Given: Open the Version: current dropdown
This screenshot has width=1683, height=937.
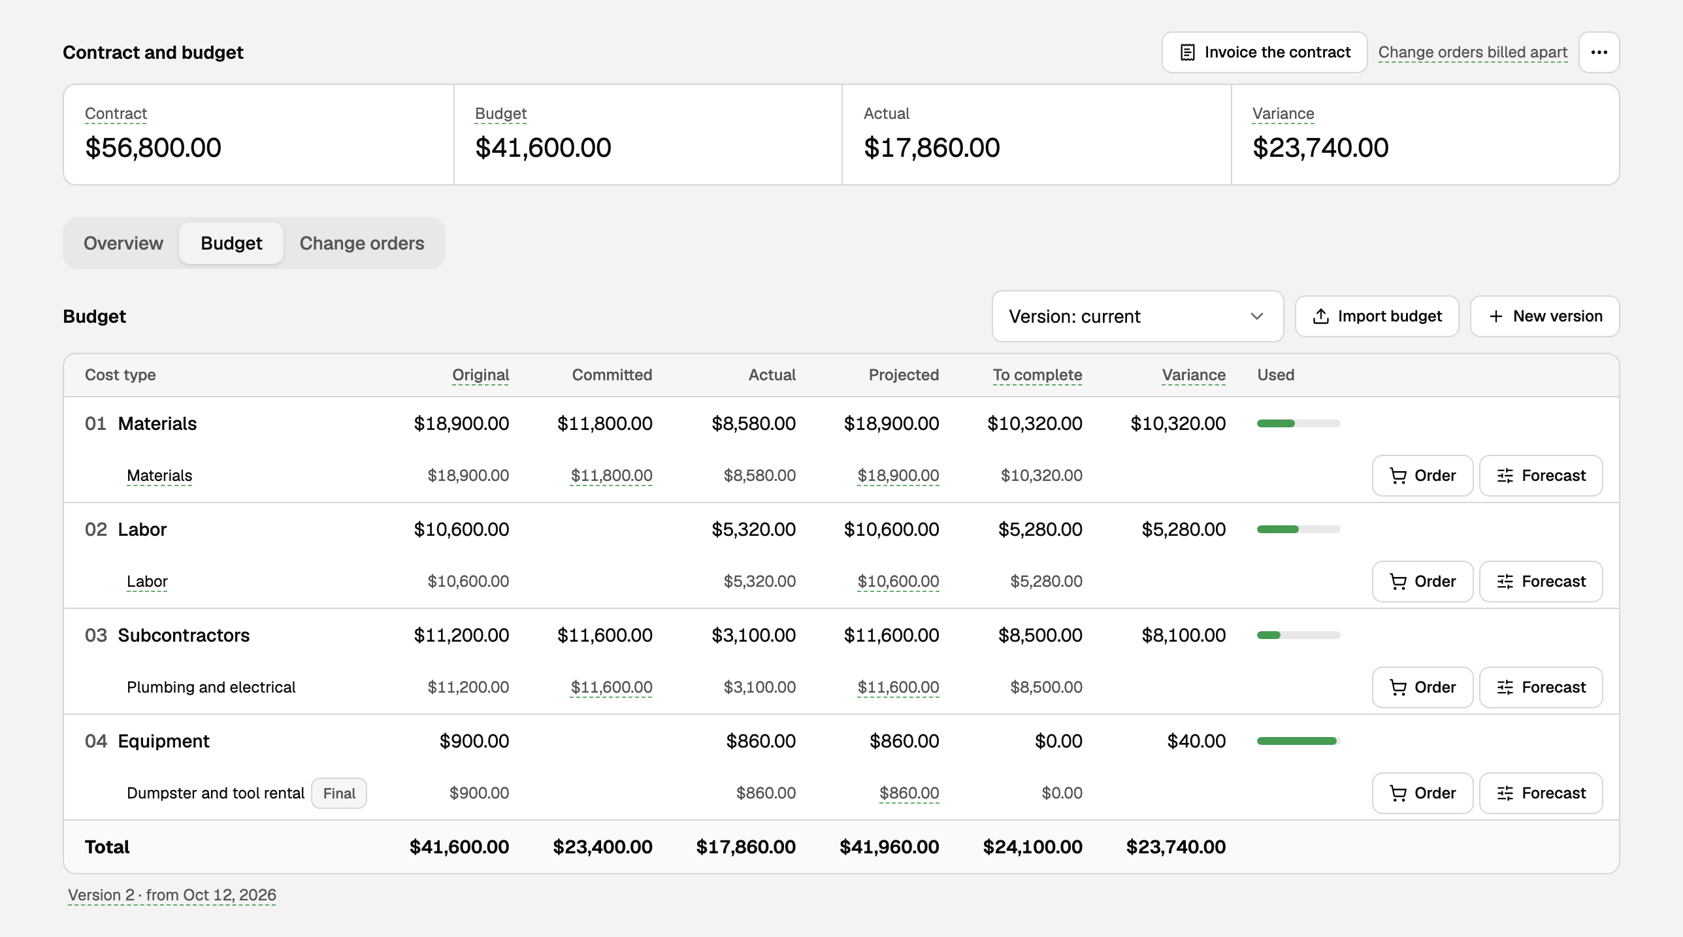Looking at the screenshot, I should (1137, 316).
